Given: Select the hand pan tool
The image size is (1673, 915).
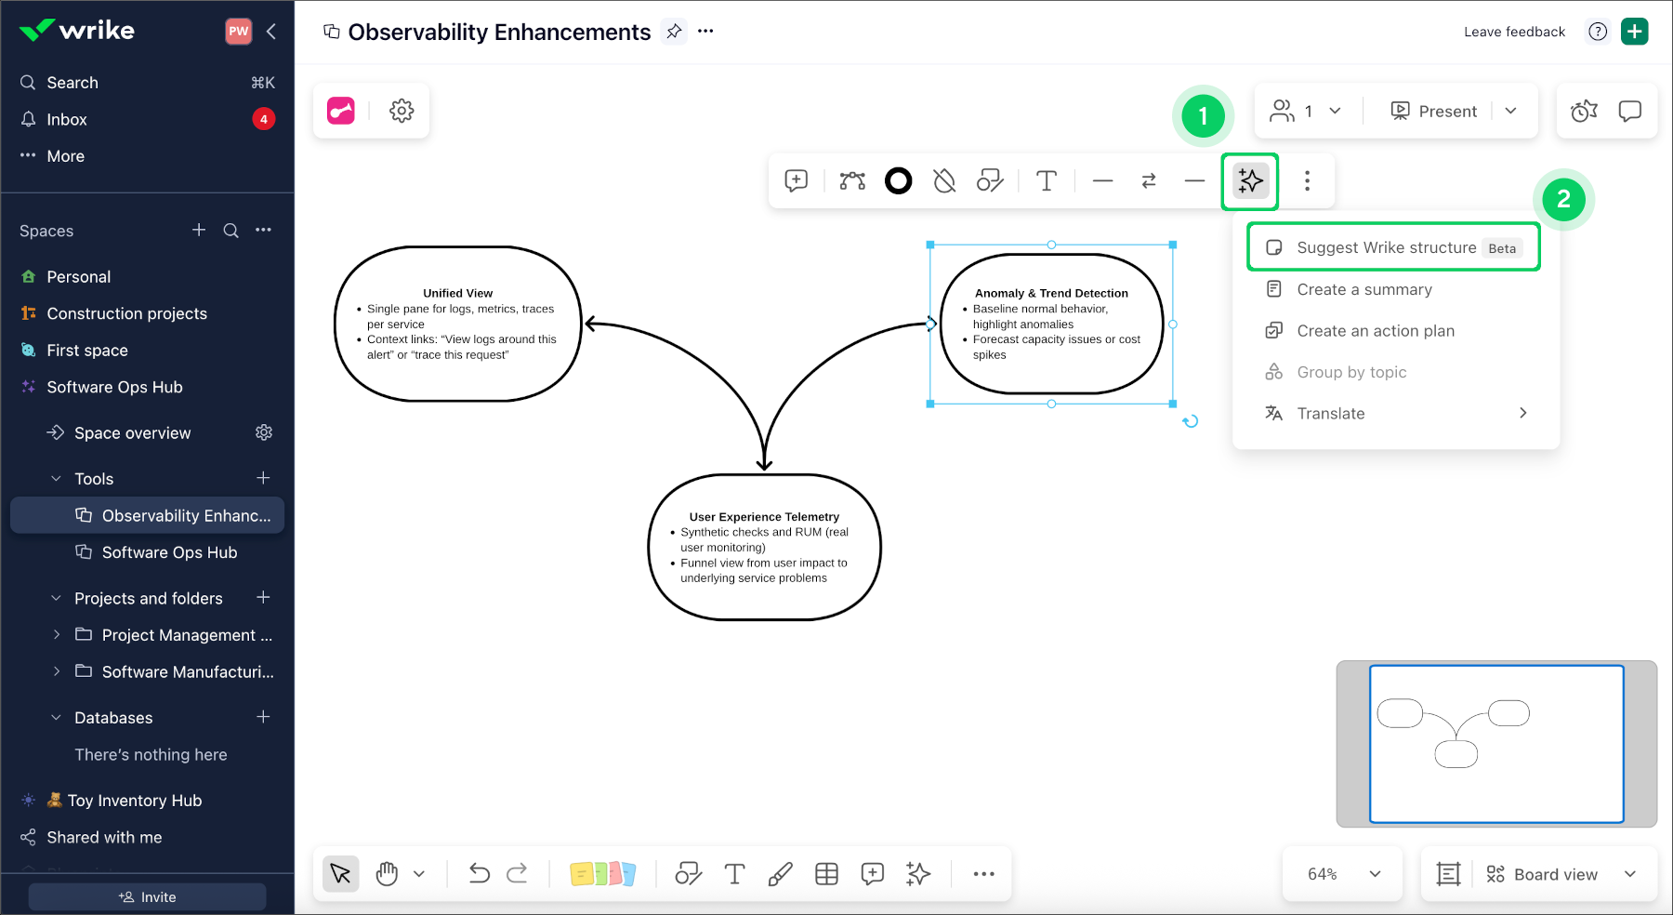Looking at the screenshot, I should (387, 874).
